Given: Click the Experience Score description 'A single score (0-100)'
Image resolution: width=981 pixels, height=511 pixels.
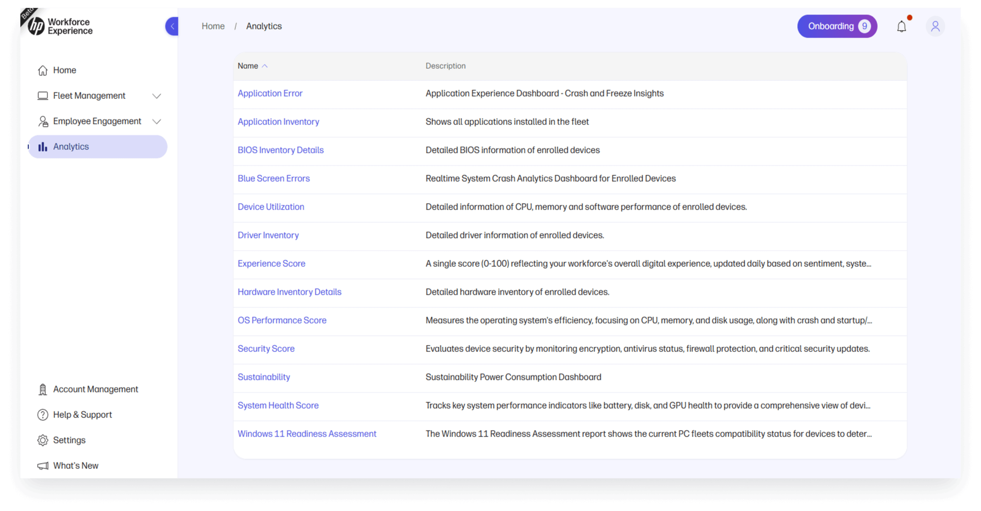Looking at the screenshot, I should tap(648, 264).
